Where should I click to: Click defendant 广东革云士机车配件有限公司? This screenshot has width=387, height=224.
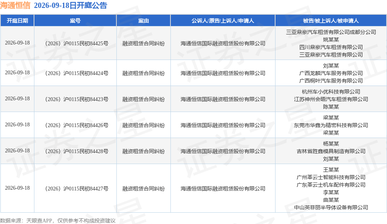(331, 185)
